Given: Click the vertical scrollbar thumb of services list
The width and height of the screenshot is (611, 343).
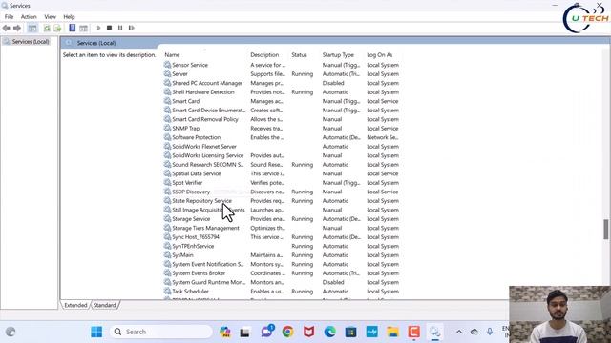Looking at the screenshot, I should [606, 230].
